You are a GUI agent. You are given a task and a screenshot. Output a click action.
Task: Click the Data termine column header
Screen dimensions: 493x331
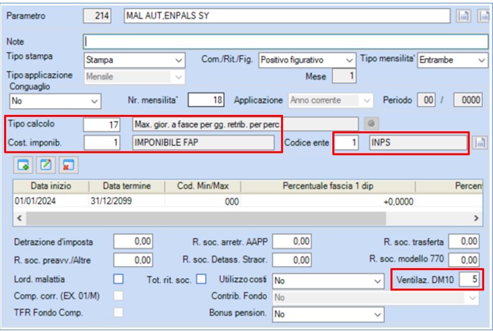[x=127, y=186]
